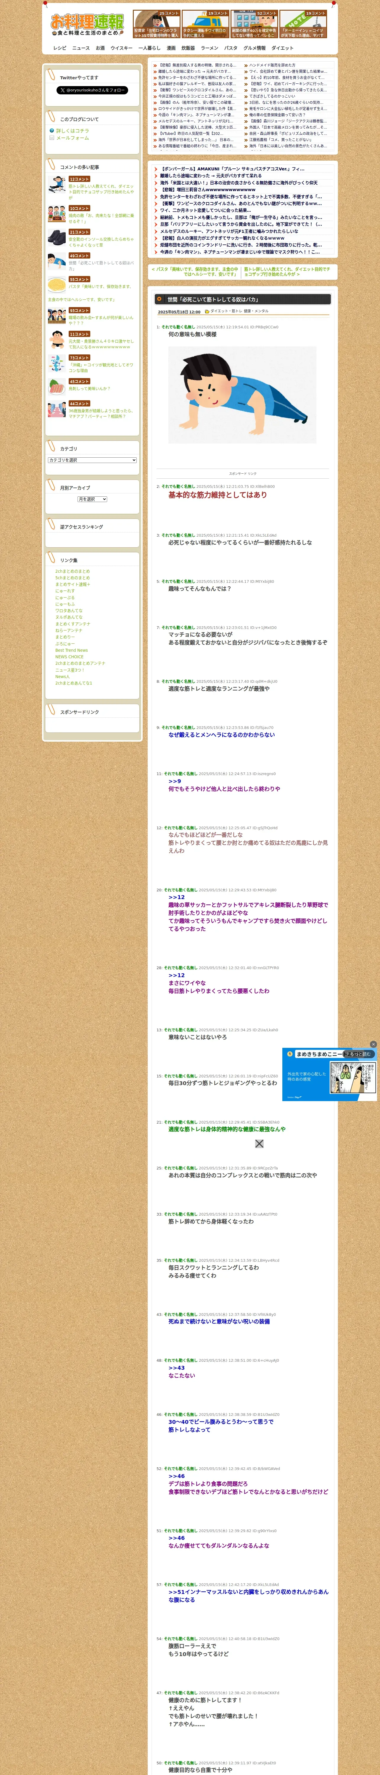Image resolution: width=380 pixels, height=1775 pixels.
Task: Open the safety boots thumbnail with 21コメント
Action: click(x=57, y=238)
